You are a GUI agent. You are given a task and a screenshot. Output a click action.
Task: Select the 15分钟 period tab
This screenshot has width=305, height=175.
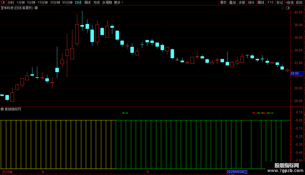(x=42, y=2)
